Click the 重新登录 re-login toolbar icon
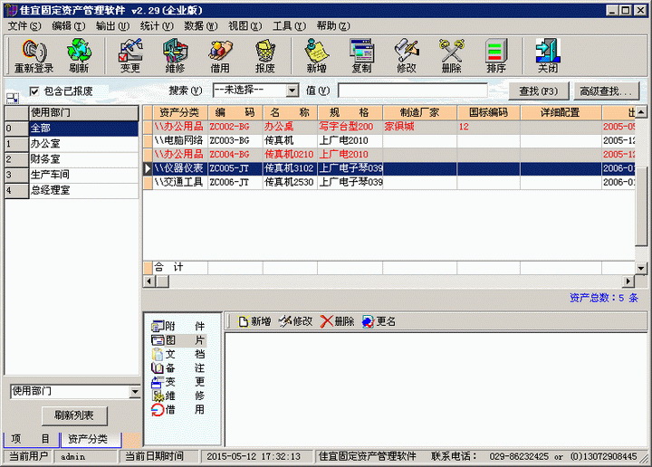 pos(34,56)
